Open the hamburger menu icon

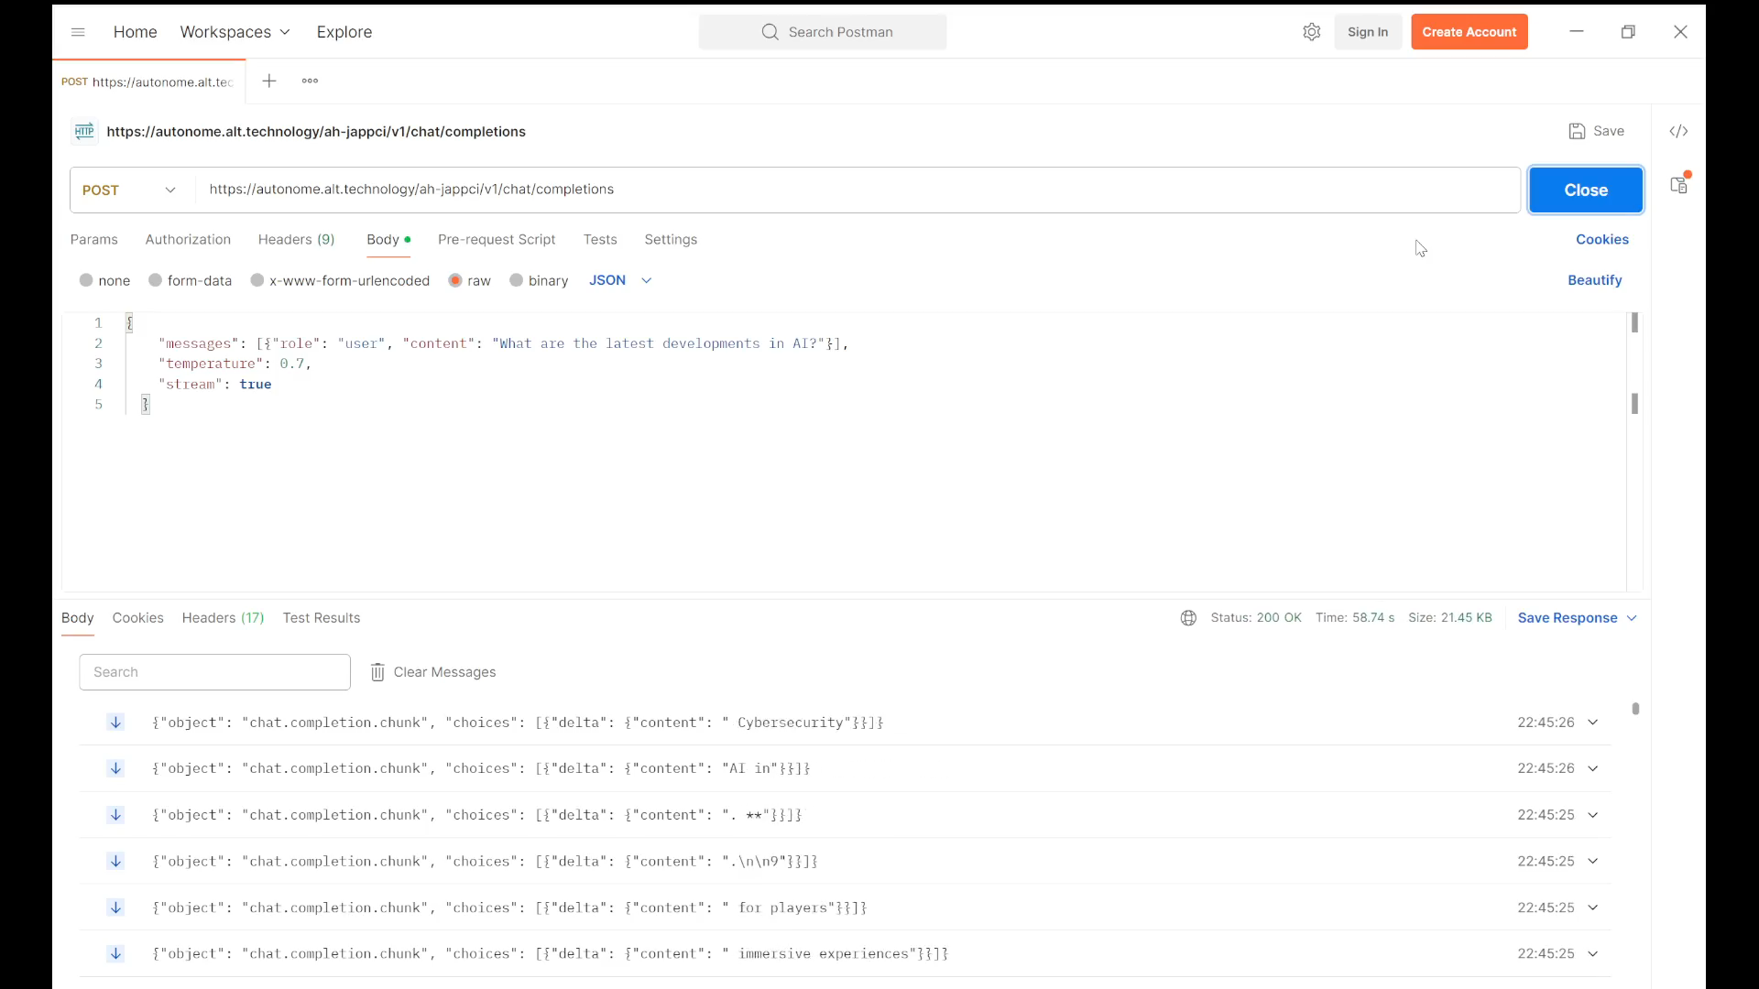click(78, 32)
